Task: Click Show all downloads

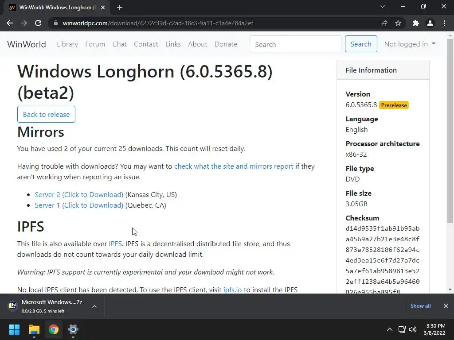Action: click(420, 306)
